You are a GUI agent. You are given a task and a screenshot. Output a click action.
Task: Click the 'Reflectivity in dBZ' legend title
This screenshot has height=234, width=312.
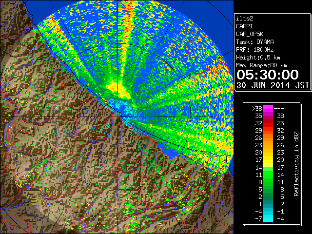coord(296,164)
